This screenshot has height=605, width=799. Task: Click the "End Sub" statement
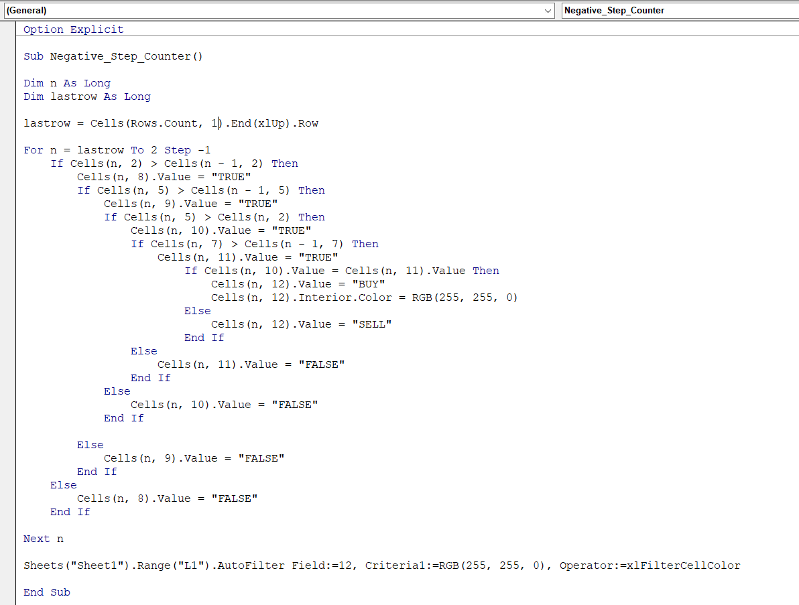pyautogui.click(x=46, y=592)
